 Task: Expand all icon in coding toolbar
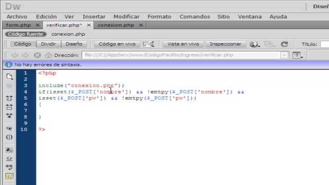coord(9,116)
